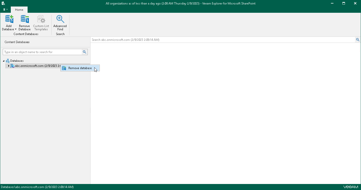Image resolution: width=361 pixels, height=190 pixels.
Task: Minimize the Veeam Explorer window
Action: [x=332, y=4]
